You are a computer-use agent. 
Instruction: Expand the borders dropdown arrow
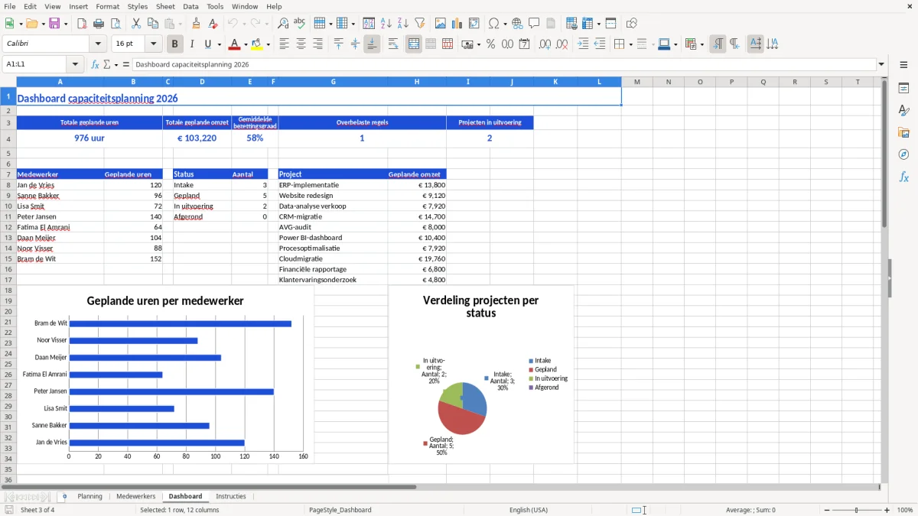pos(630,44)
